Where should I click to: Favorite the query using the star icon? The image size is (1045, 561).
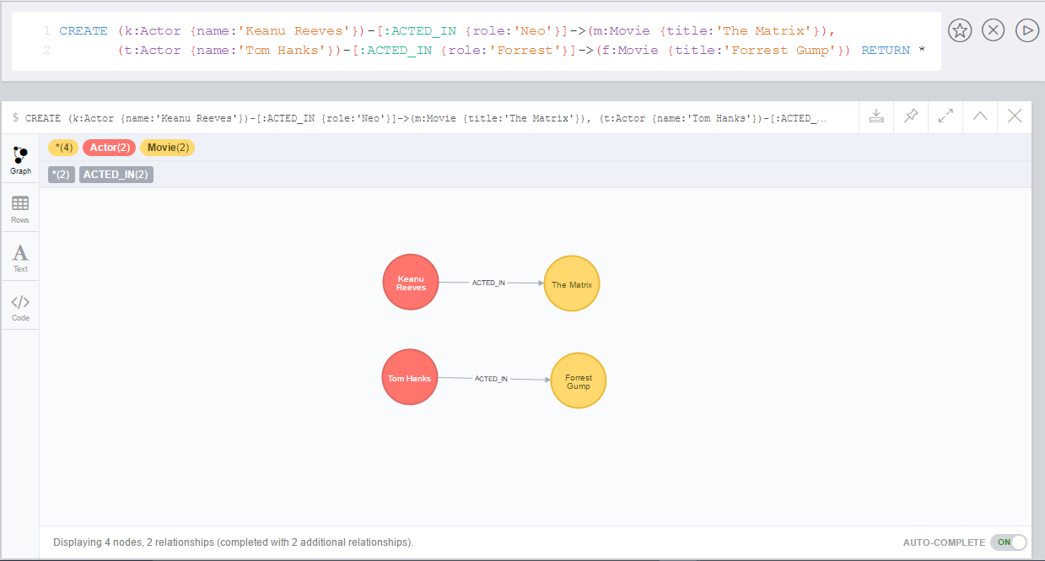click(959, 30)
